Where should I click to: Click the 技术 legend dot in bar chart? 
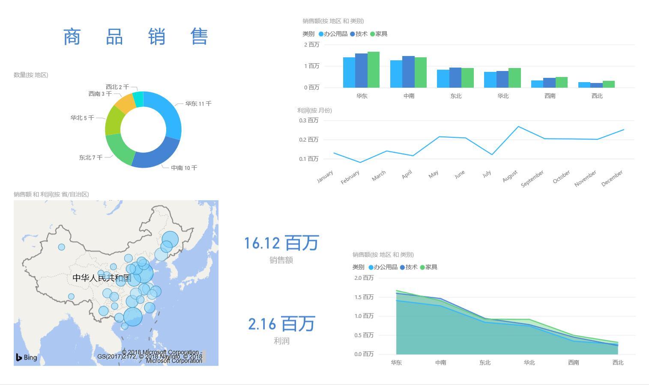click(x=353, y=34)
